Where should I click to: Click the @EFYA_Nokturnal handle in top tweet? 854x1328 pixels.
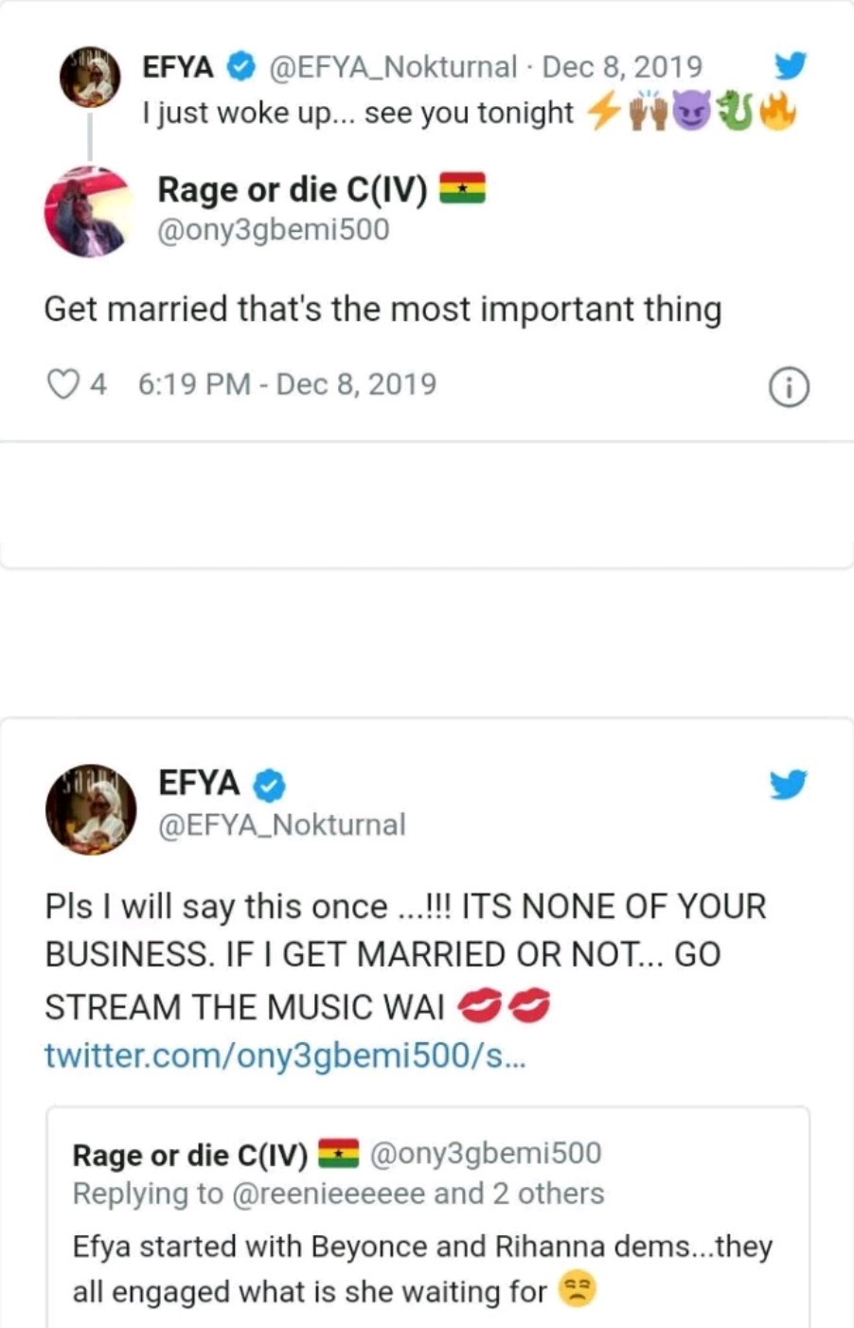[x=393, y=66]
